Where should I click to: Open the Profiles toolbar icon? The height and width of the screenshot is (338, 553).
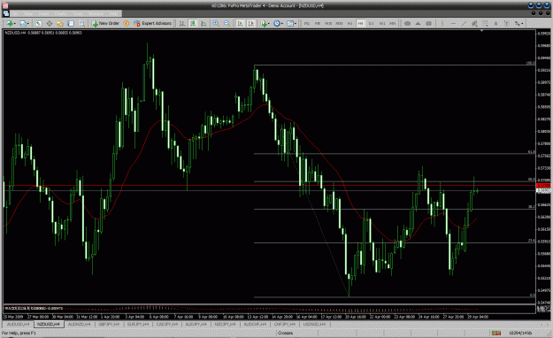click(23, 23)
